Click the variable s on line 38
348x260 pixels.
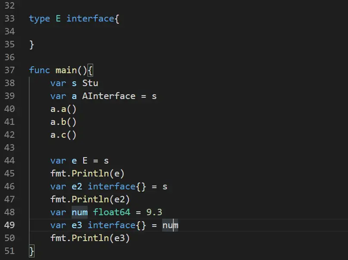point(74,83)
